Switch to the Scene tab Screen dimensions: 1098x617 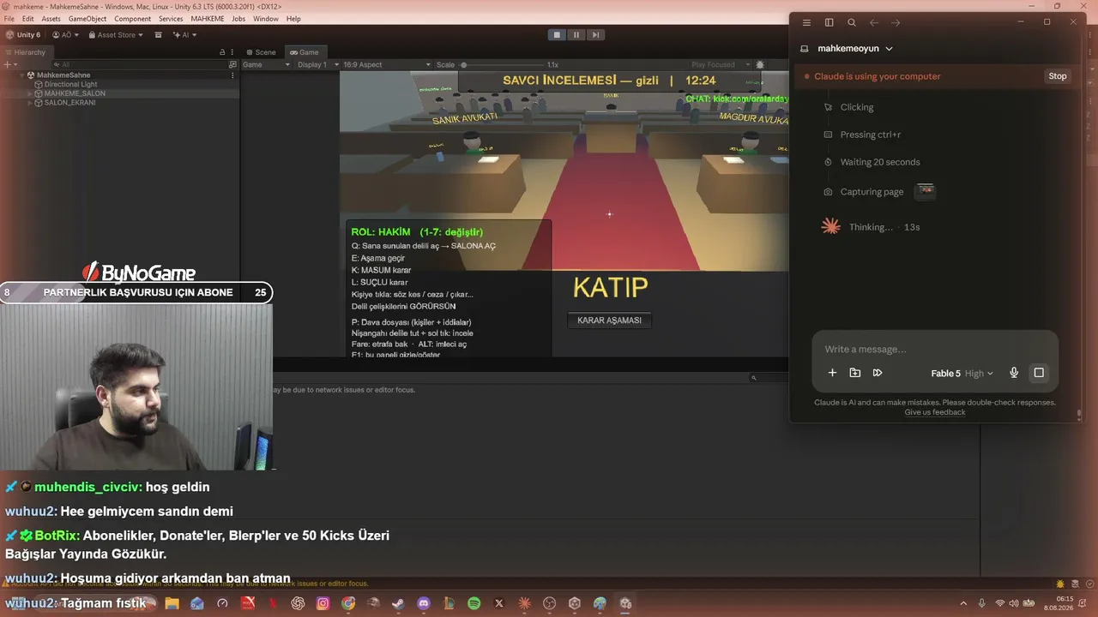[x=262, y=52]
